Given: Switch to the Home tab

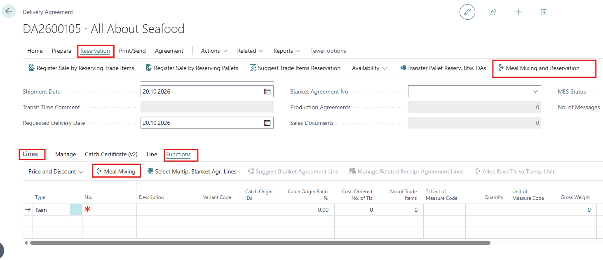Looking at the screenshot, I should [x=35, y=51].
